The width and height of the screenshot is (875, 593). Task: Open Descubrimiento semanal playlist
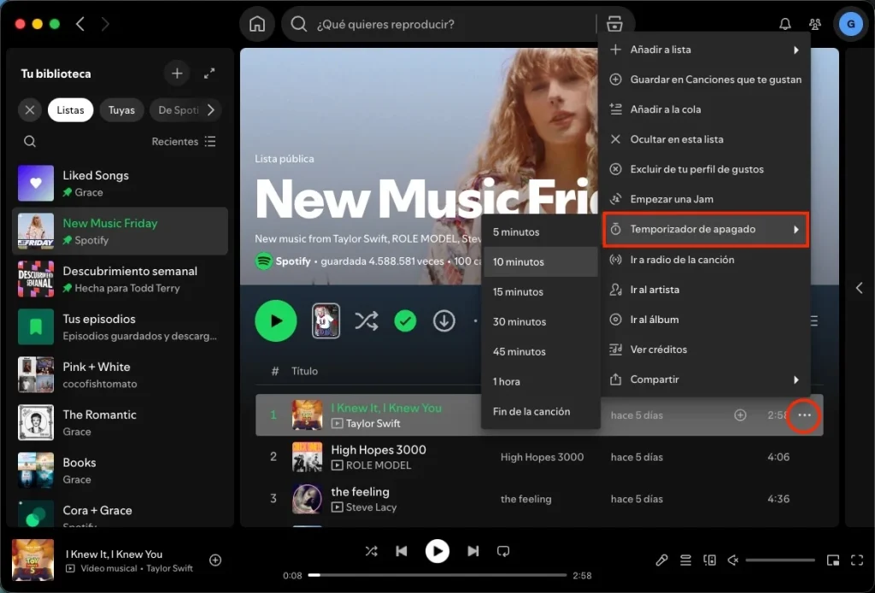(x=120, y=279)
